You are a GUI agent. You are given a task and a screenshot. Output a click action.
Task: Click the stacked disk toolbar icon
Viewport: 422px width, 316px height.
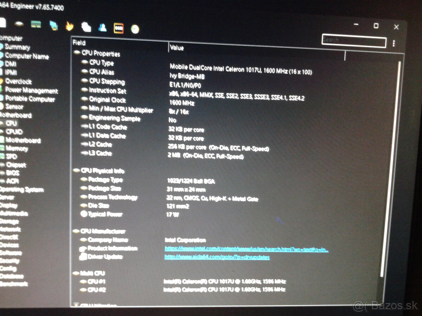tap(19, 24)
